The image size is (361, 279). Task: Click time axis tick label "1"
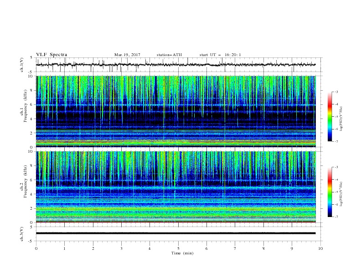click(x=64, y=248)
